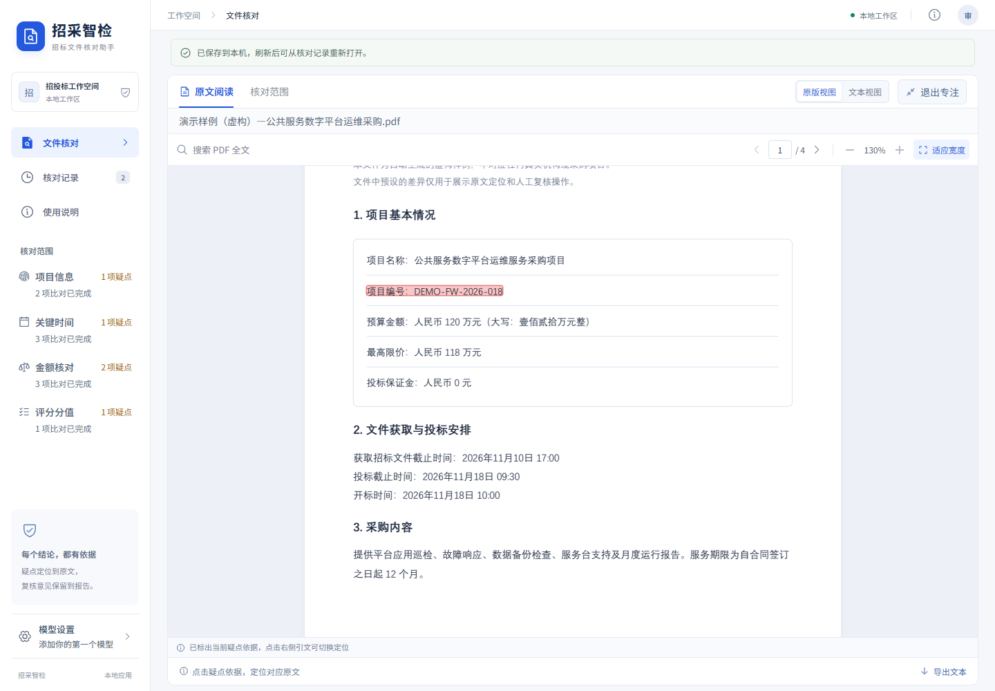This screenshot has width=995, height=691.
Task: Click the info icon in the top bar
Action: [x=934, y=15]
